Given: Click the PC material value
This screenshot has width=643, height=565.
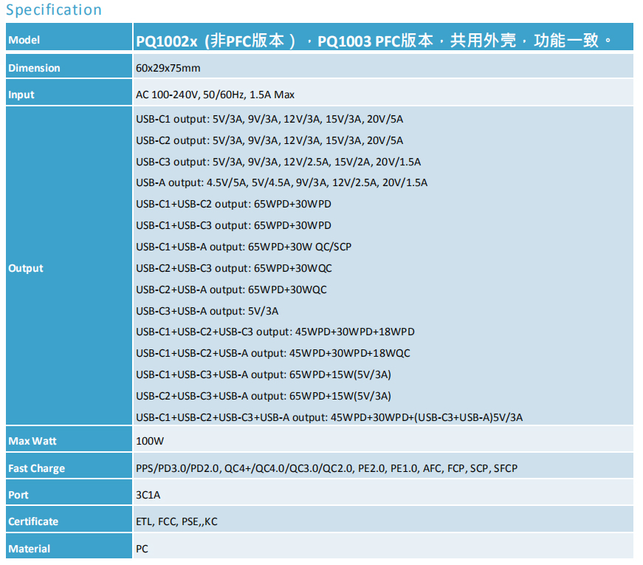Looking at the screenshot, I should pyautogui.click(x=142, y=549).
